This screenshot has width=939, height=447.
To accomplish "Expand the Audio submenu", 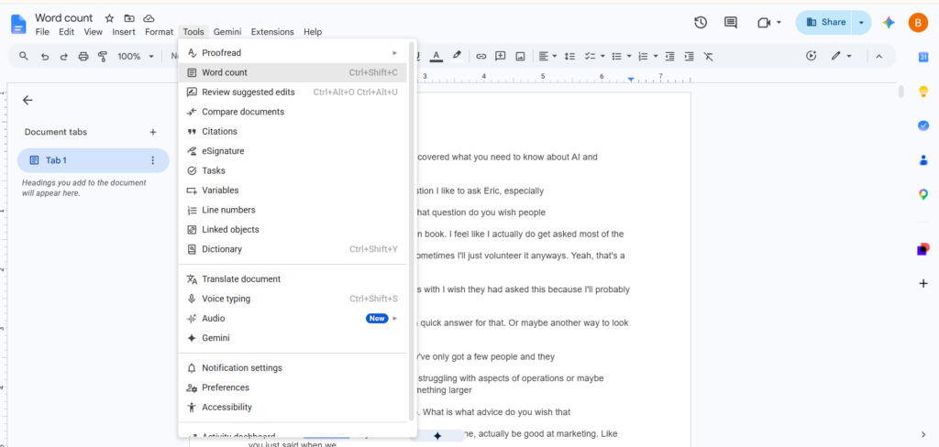I will pyautogui.click(x=394, y=319).
